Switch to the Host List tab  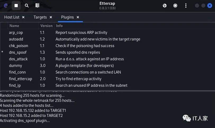click(12, 17)
